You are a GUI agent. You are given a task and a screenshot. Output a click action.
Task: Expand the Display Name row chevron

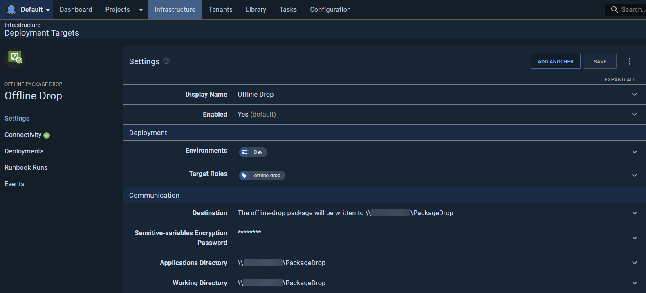point(635,94)
